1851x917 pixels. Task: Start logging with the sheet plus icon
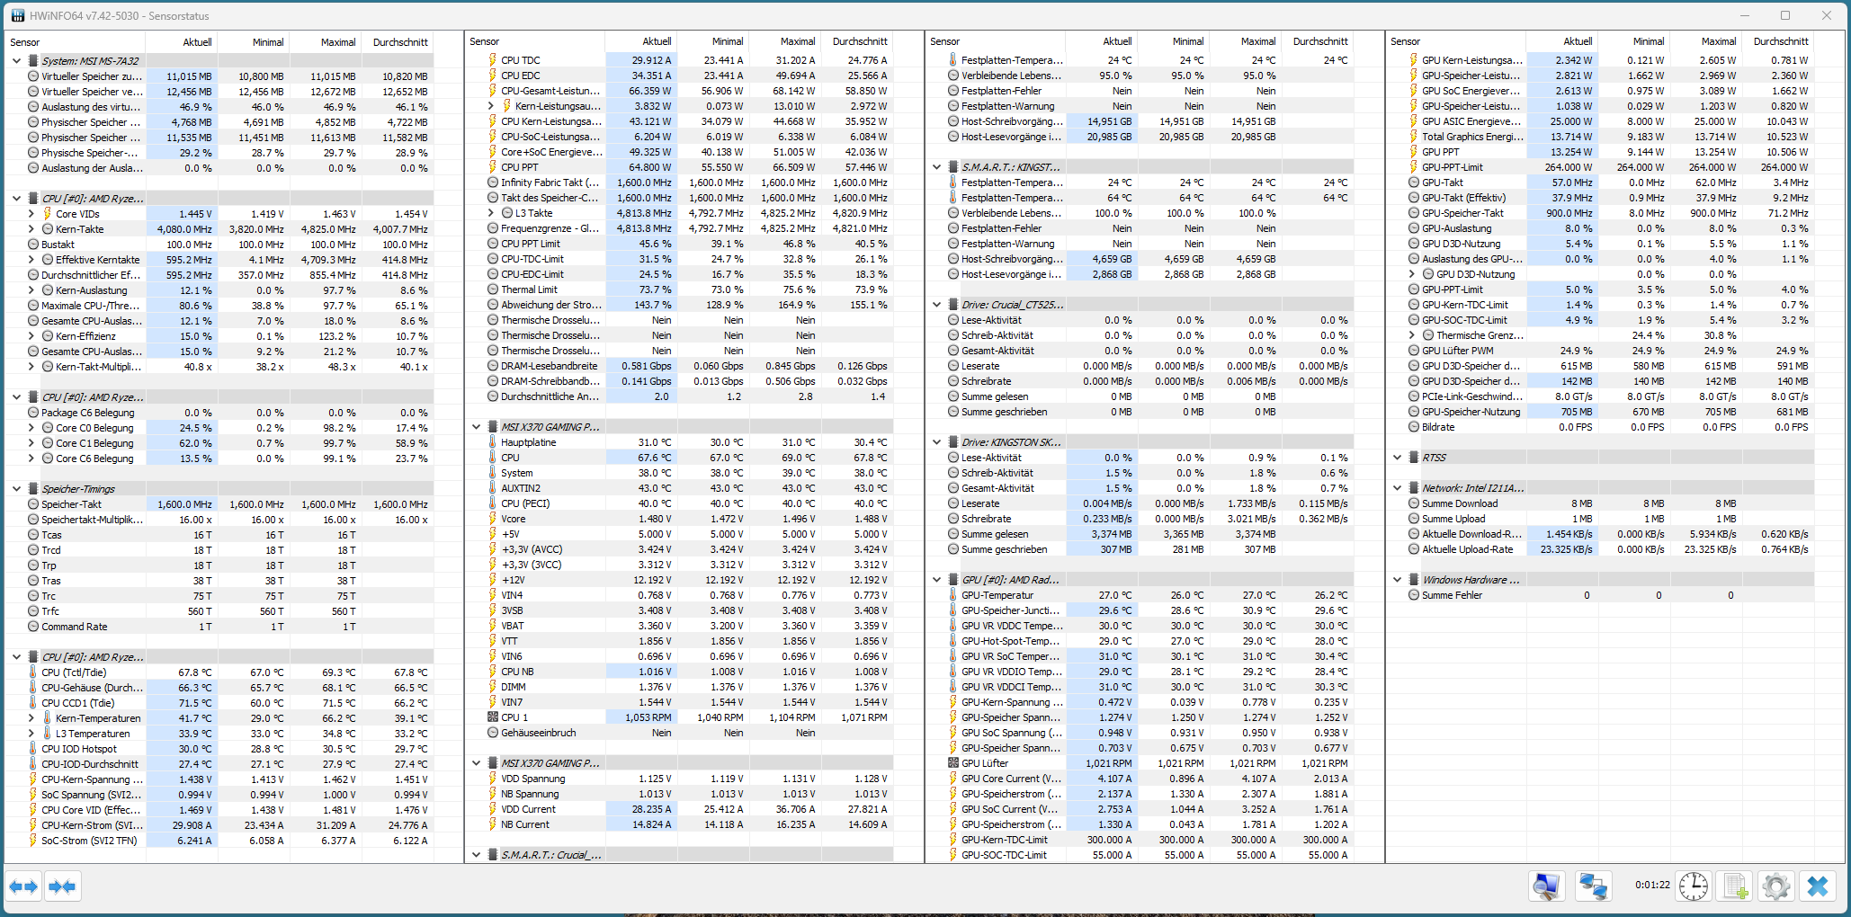[1736, 886]
